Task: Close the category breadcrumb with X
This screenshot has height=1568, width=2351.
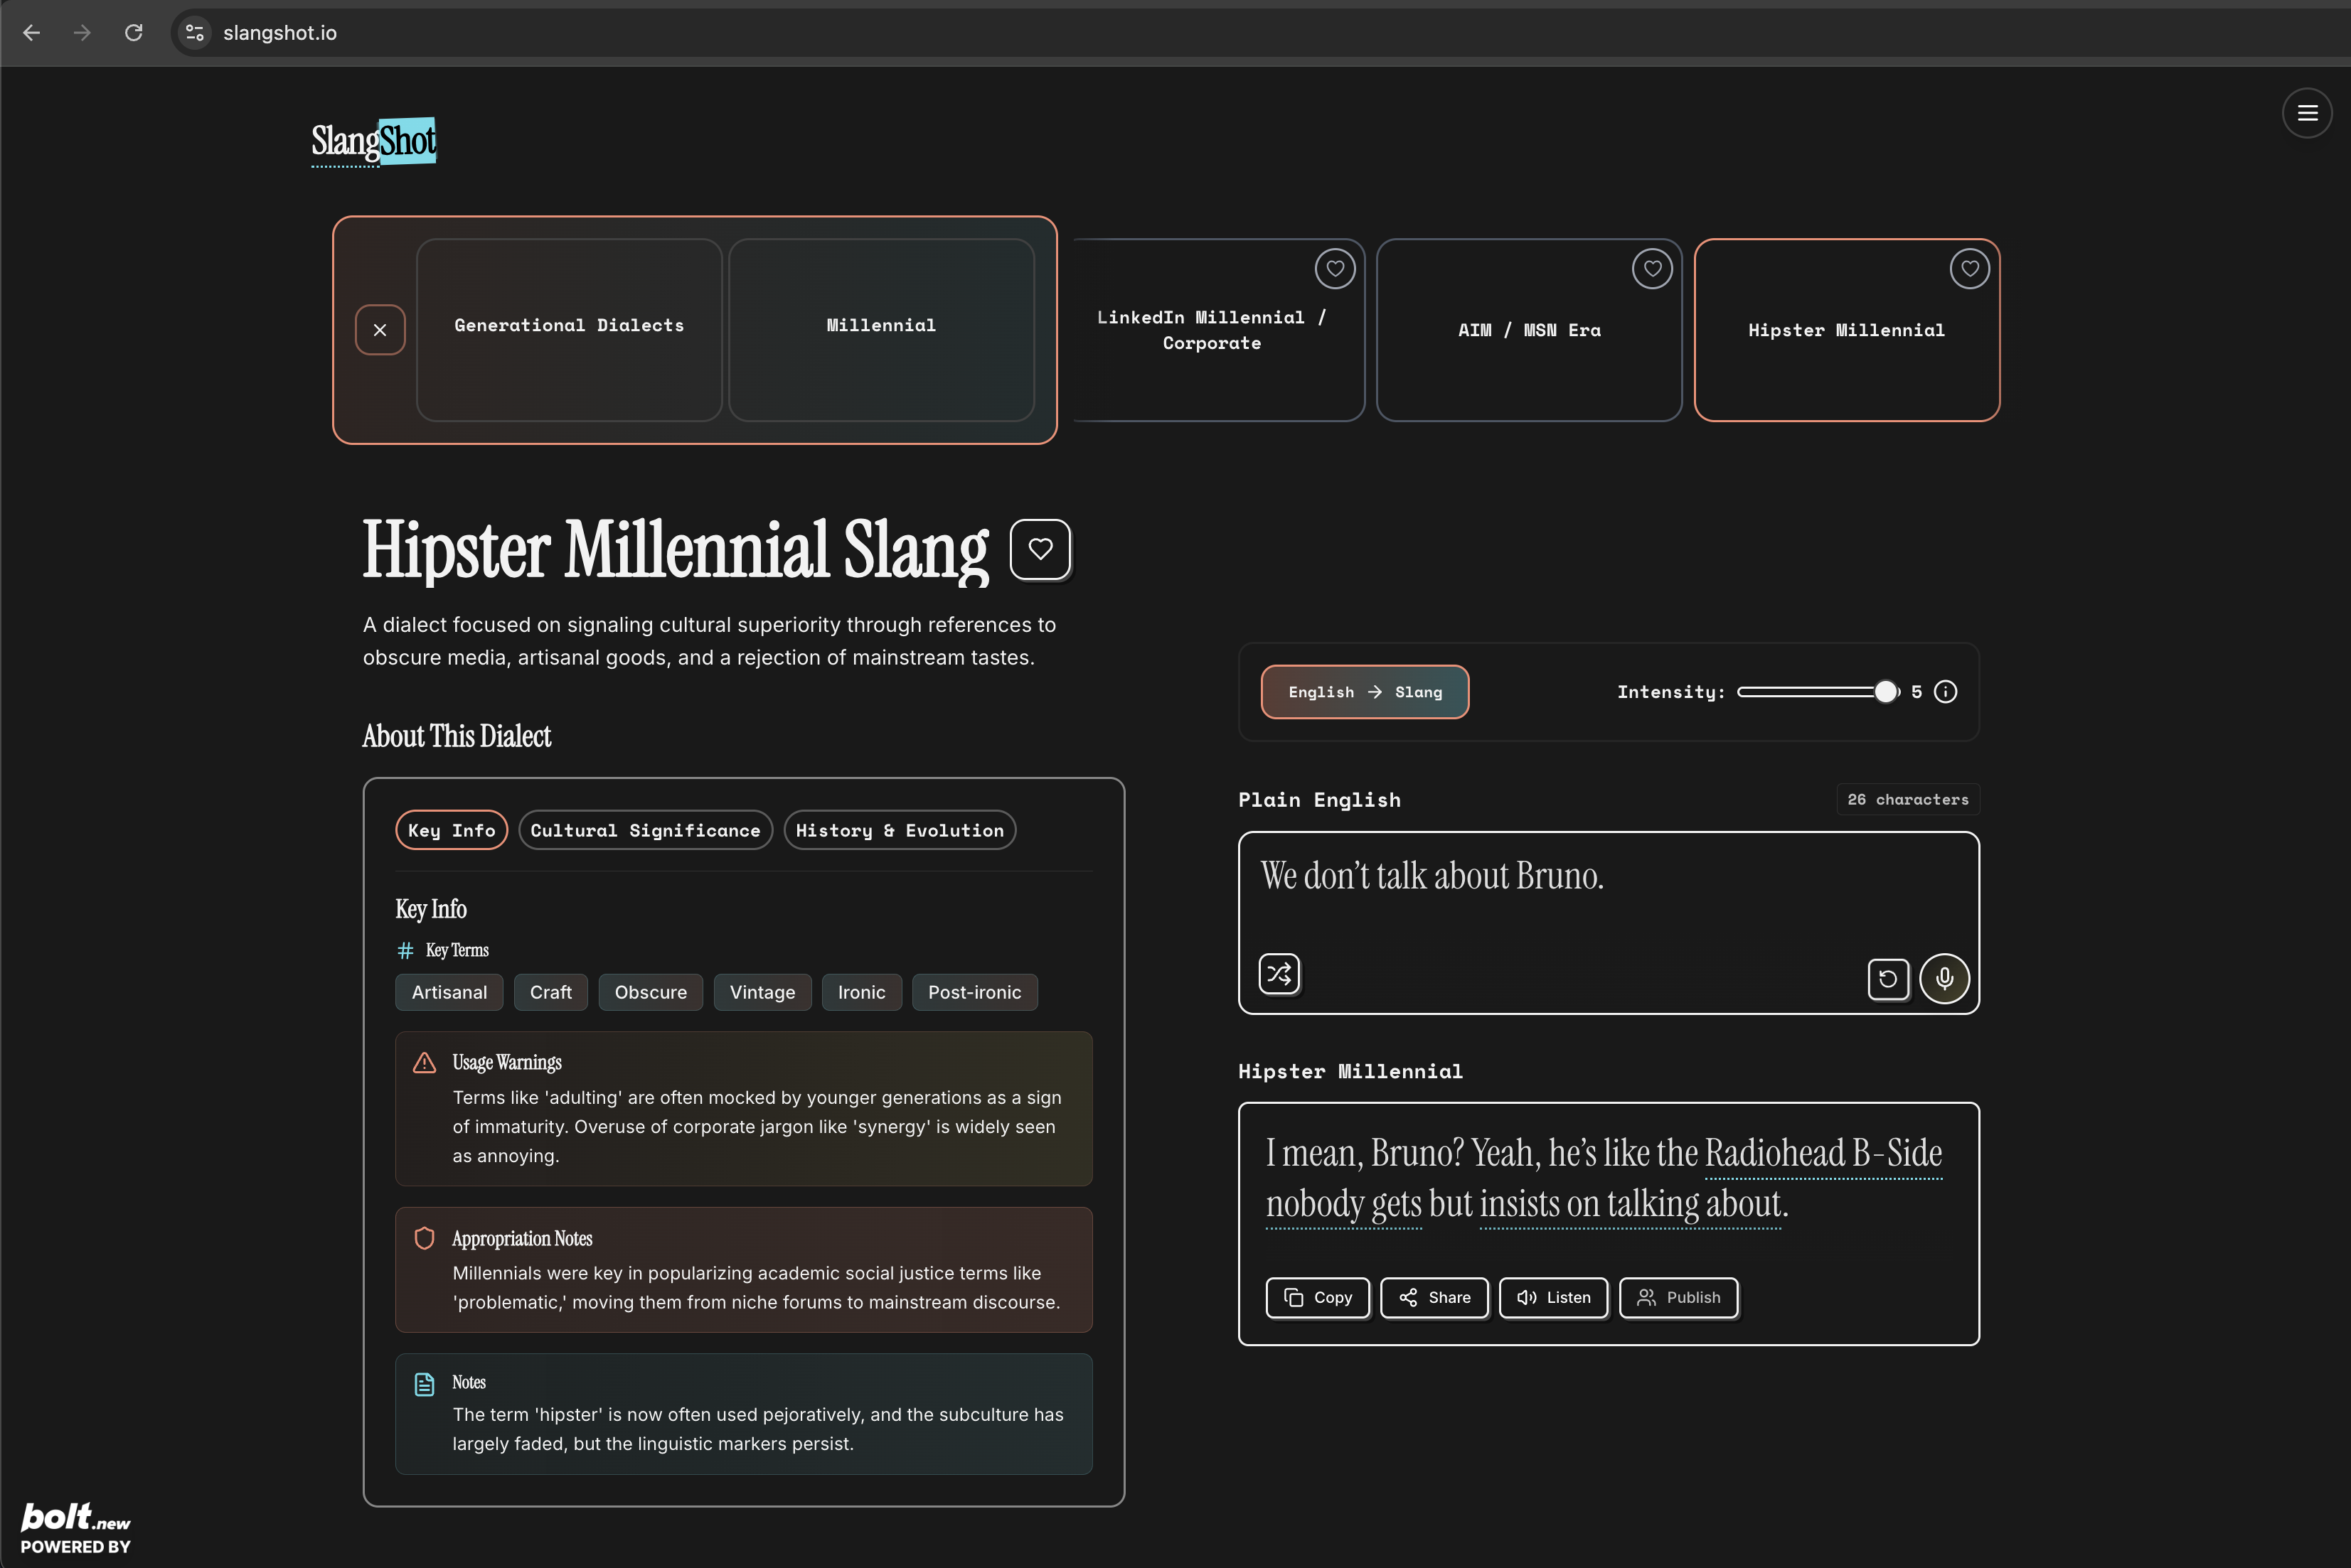Action: 380,330
